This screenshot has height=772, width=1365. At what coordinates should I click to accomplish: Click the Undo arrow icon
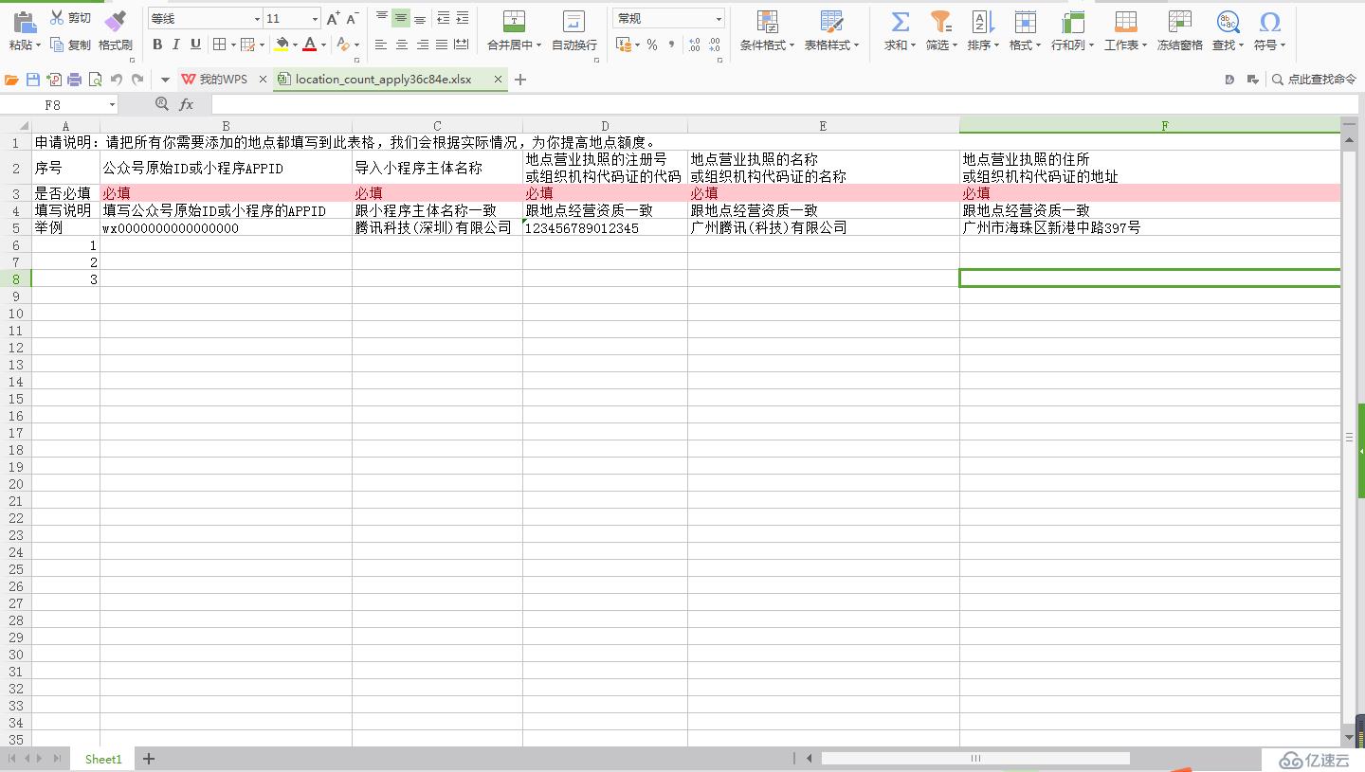(x=117, y=80)
